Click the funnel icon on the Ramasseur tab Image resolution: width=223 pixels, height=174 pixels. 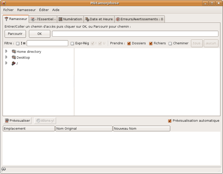pyautogui.click(x=6, y=19)
